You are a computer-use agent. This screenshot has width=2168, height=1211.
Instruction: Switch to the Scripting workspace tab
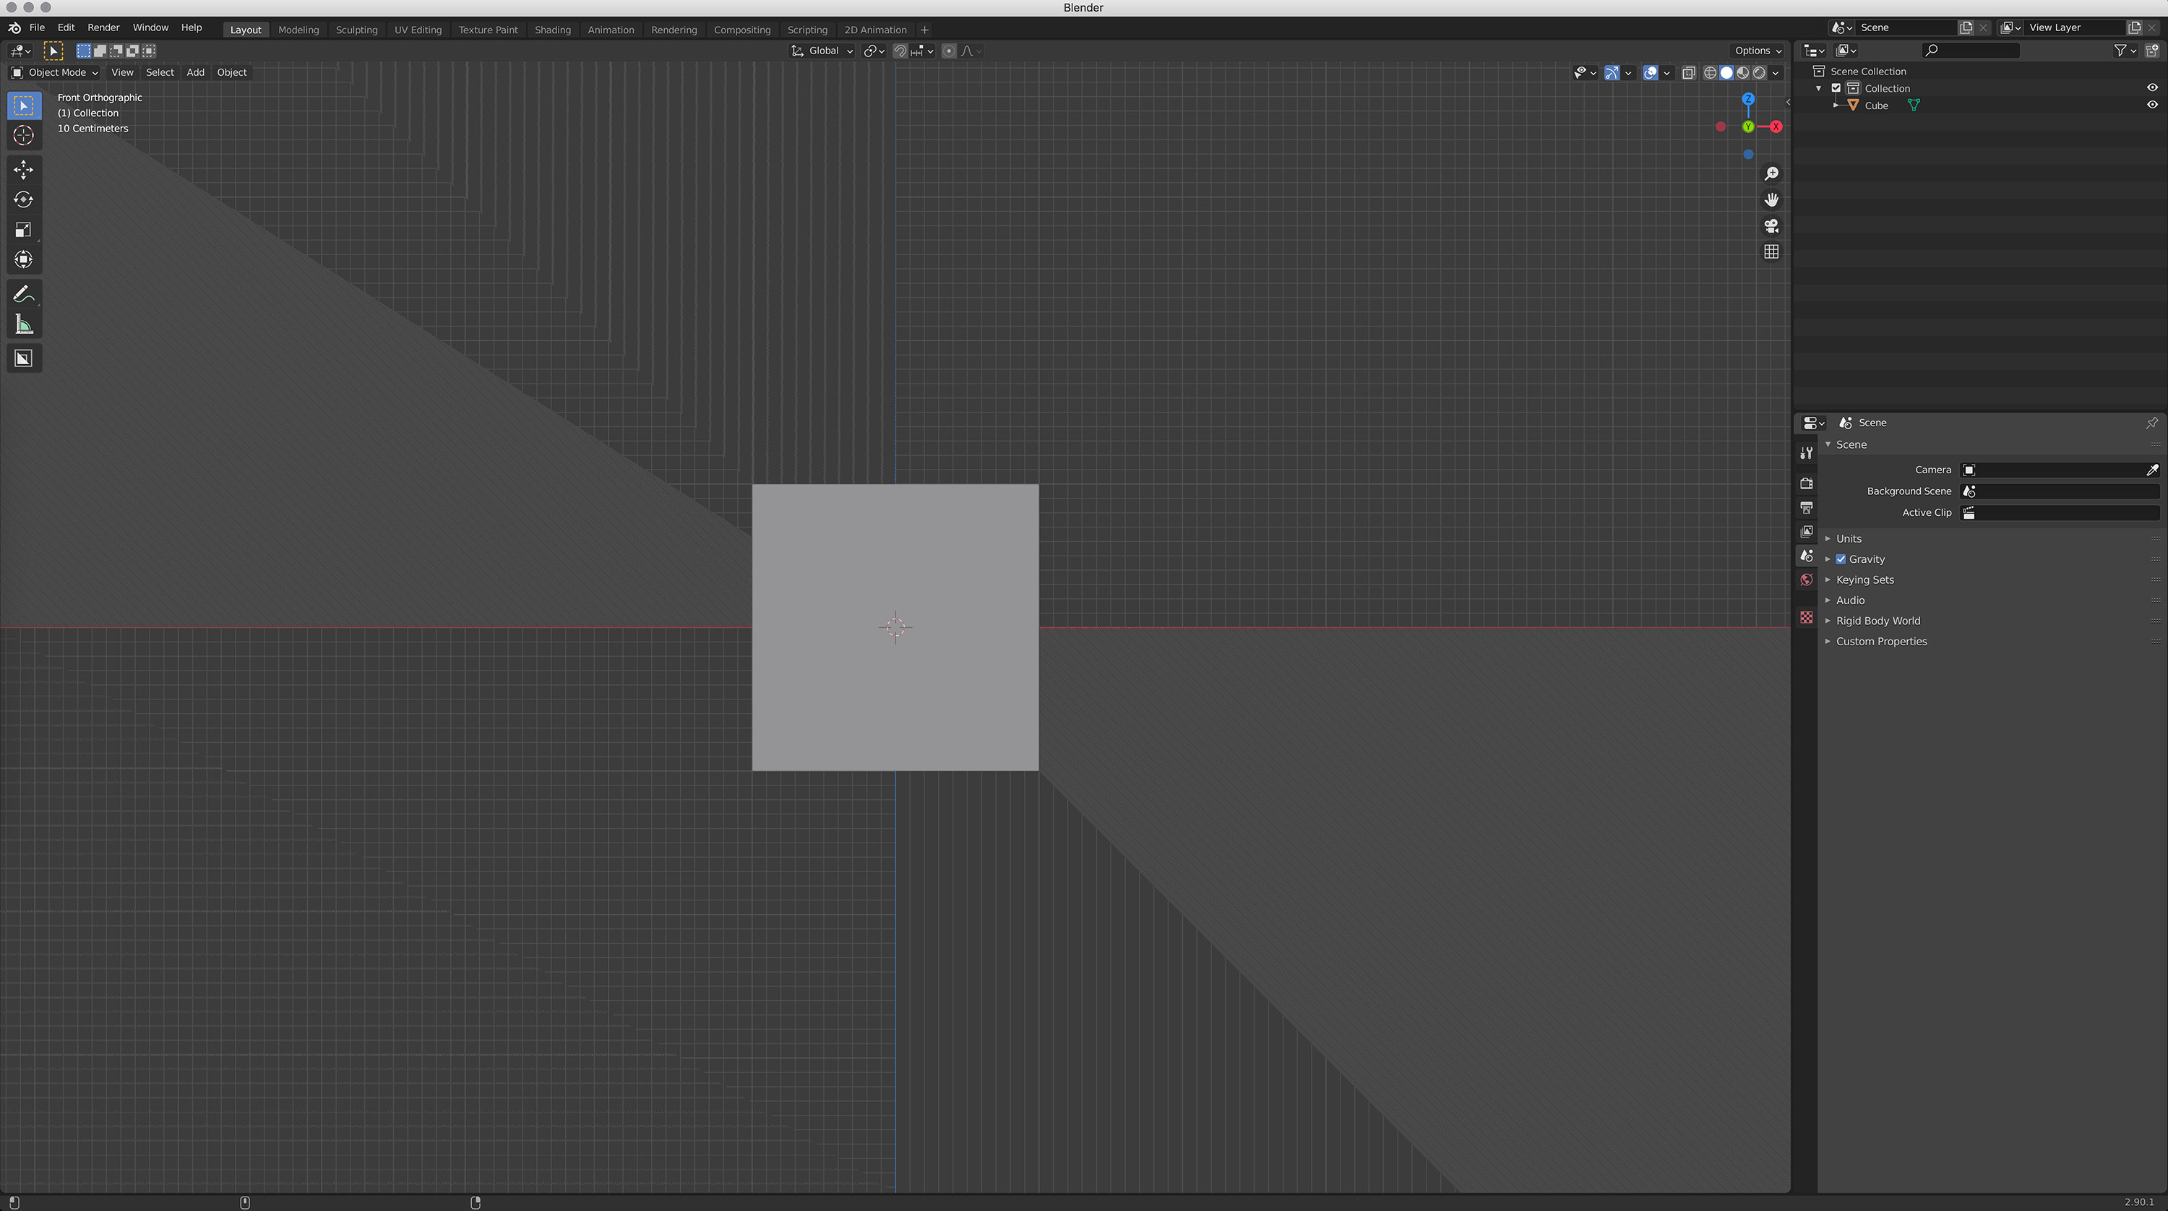click(x=807, y=30)
